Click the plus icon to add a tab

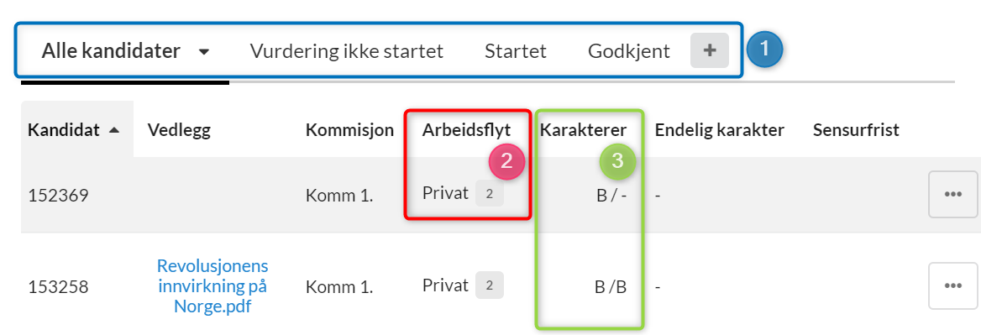710,50
